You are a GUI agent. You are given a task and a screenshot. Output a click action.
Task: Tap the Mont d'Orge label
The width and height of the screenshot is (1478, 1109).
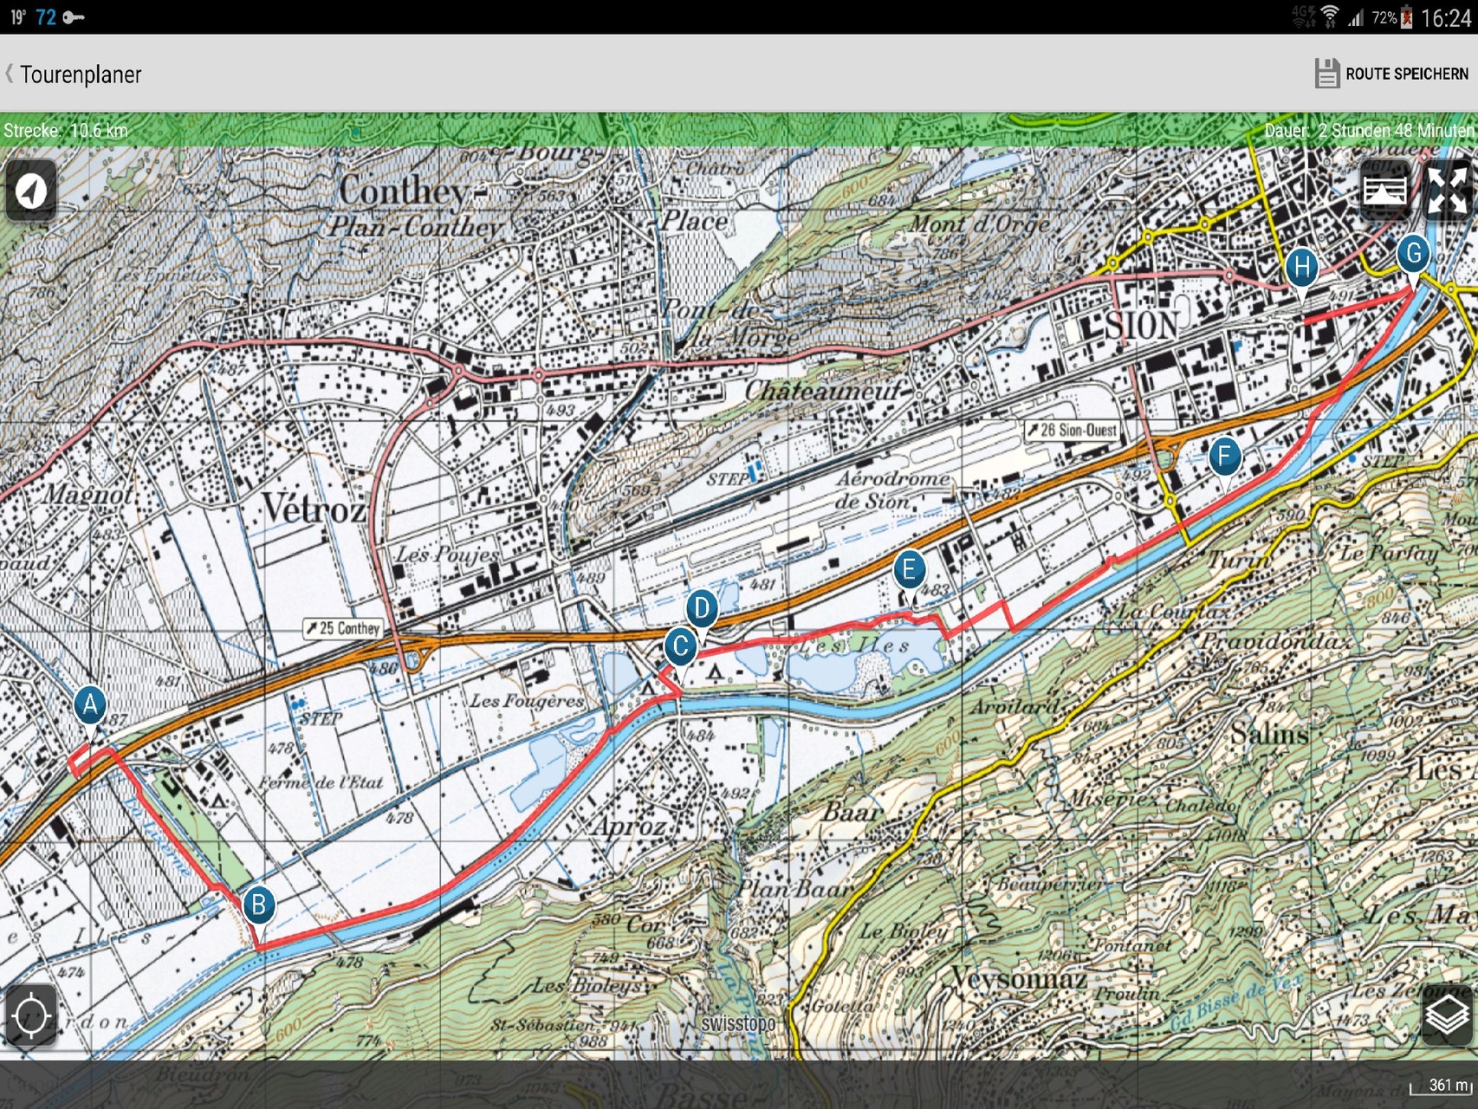[x=979, y=224]
